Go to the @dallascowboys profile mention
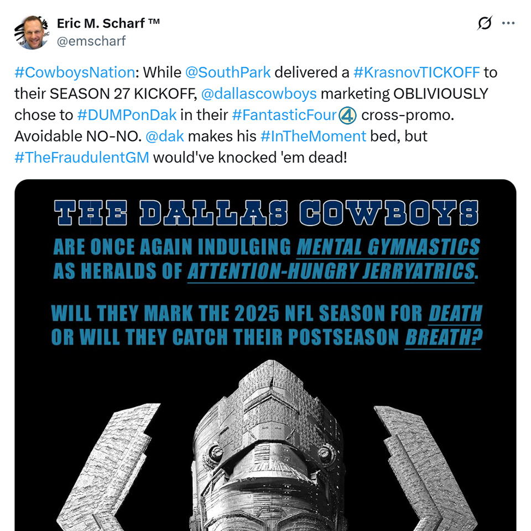This screenshot has width=531, height=531. 259,93
